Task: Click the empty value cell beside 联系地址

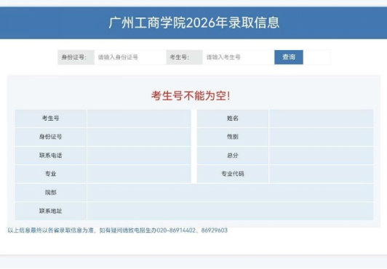Action: [x=231, y=211]
